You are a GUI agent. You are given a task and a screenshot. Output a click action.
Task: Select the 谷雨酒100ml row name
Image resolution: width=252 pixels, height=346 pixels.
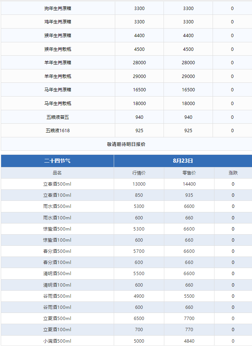(x=57, y=307)
